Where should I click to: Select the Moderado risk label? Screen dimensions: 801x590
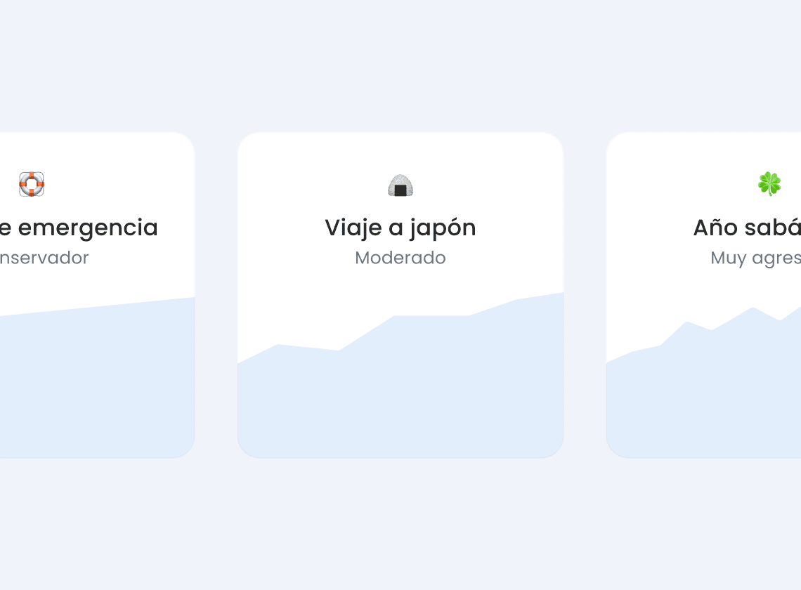[400, 257]
